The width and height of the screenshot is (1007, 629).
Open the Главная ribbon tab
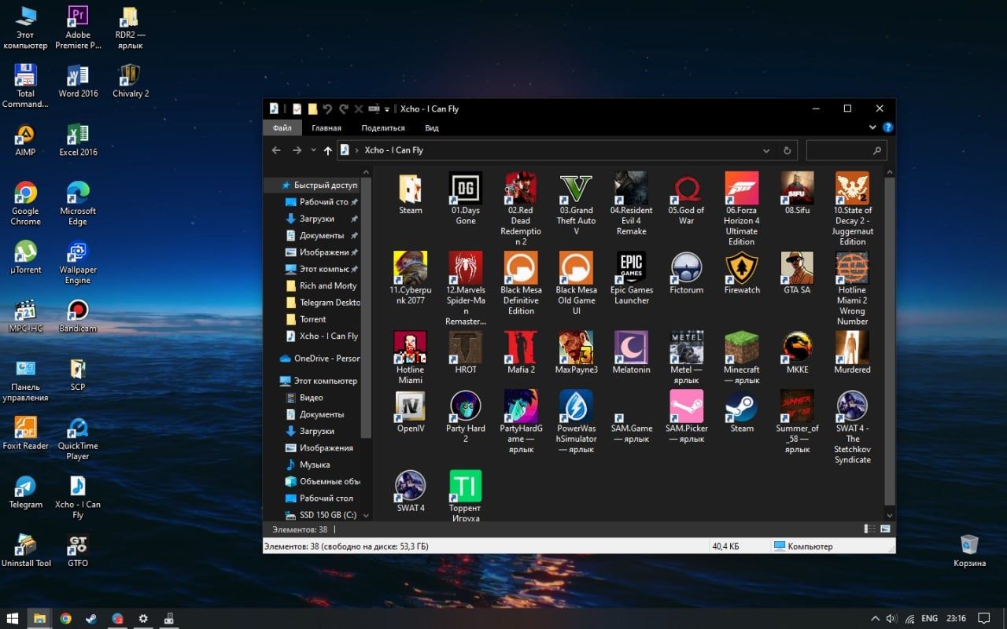(326, 128)
